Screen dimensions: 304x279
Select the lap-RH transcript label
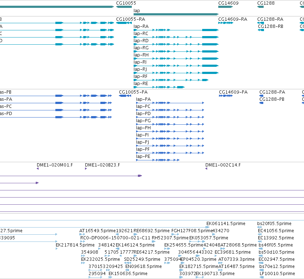point(141,55)
